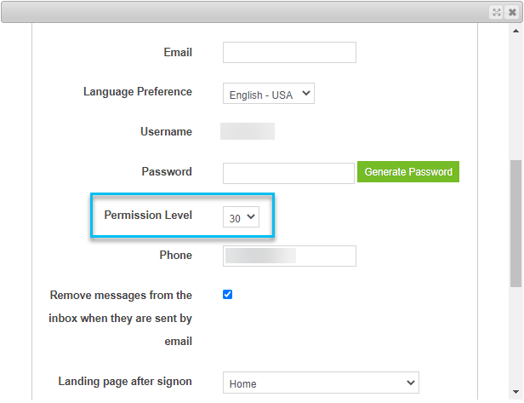
Task: Focus the Email input field
Action: [289, 52]
